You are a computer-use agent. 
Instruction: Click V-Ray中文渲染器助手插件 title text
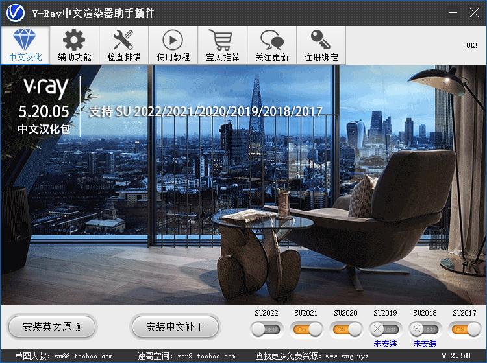[x=93, y=13]
